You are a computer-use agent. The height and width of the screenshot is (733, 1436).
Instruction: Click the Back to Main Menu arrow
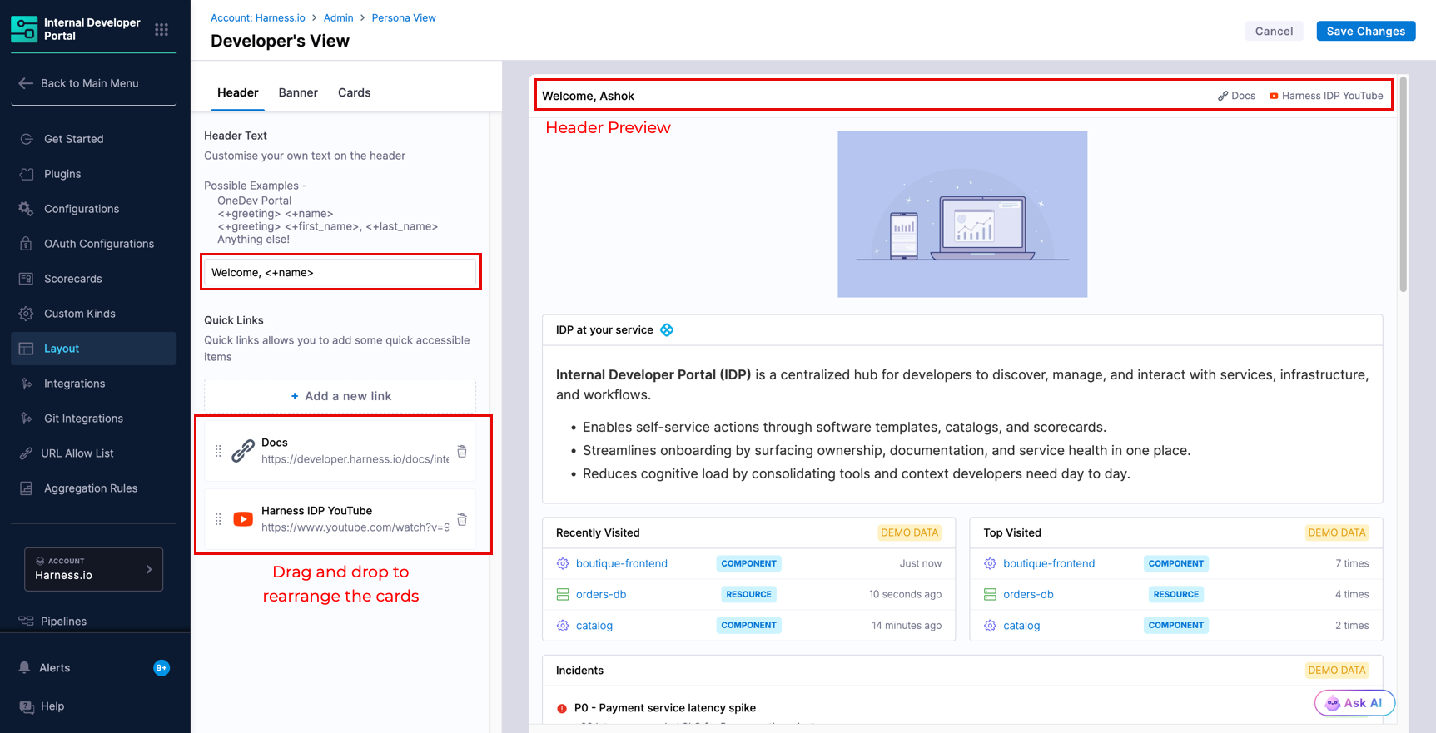26,83
